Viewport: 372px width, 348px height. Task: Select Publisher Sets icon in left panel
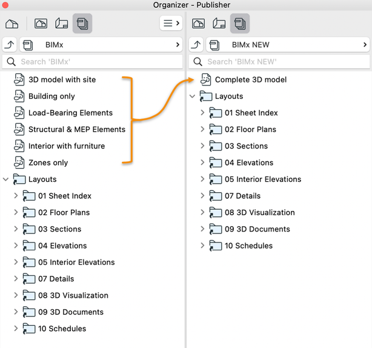[82, 24]
